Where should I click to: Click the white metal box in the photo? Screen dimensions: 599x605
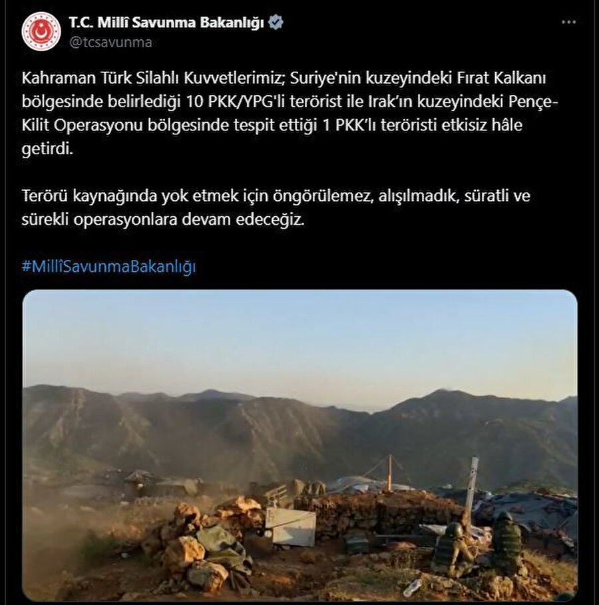click(x=290, y=527)
